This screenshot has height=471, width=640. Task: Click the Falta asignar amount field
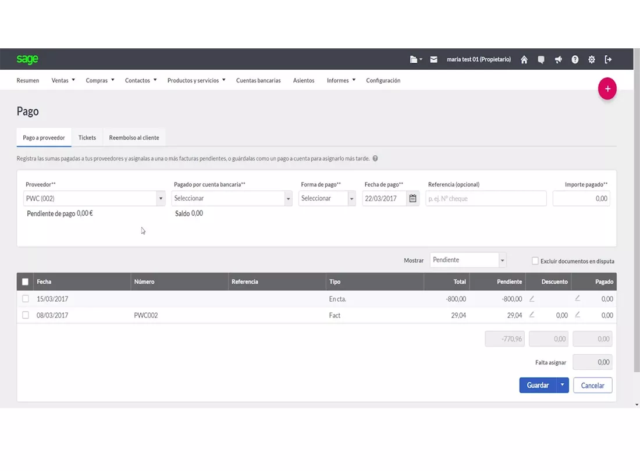coord(592,362)
